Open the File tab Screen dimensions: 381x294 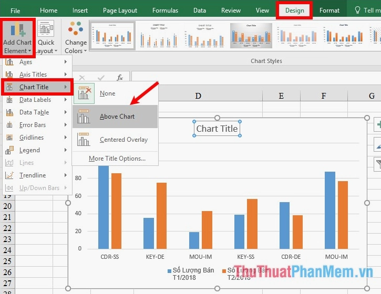point(15,10)
